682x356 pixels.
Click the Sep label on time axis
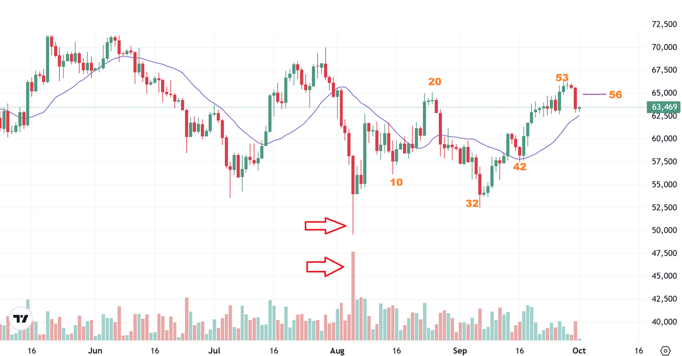click(460, 350)
